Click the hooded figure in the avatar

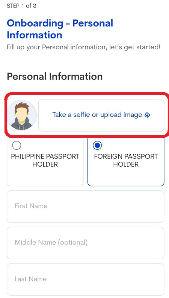tap(21, 123)
